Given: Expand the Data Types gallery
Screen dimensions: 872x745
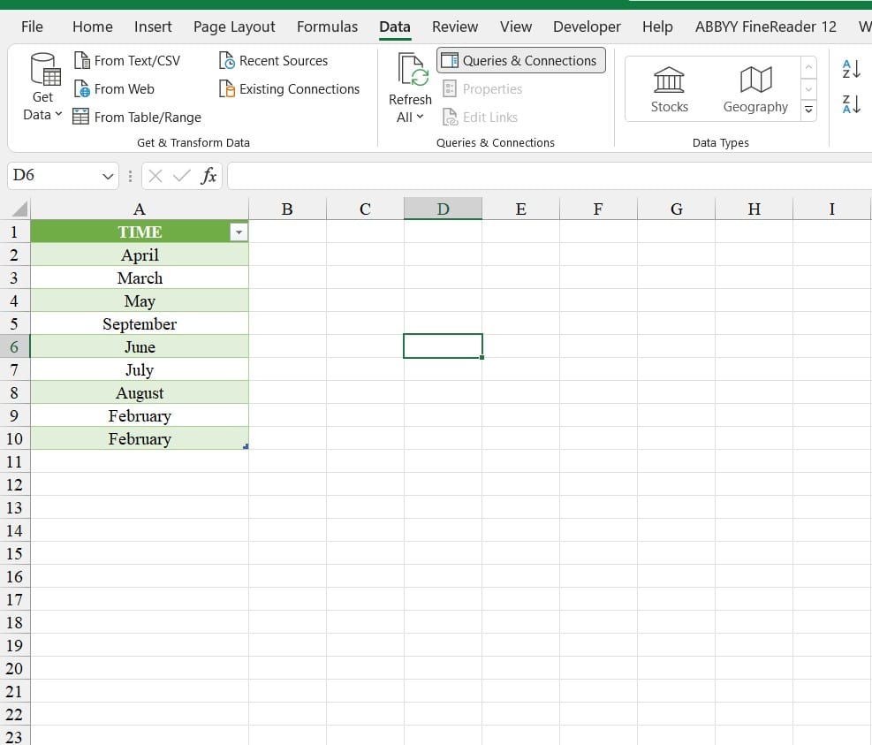Looking at the screenshot, I should 808,109.
